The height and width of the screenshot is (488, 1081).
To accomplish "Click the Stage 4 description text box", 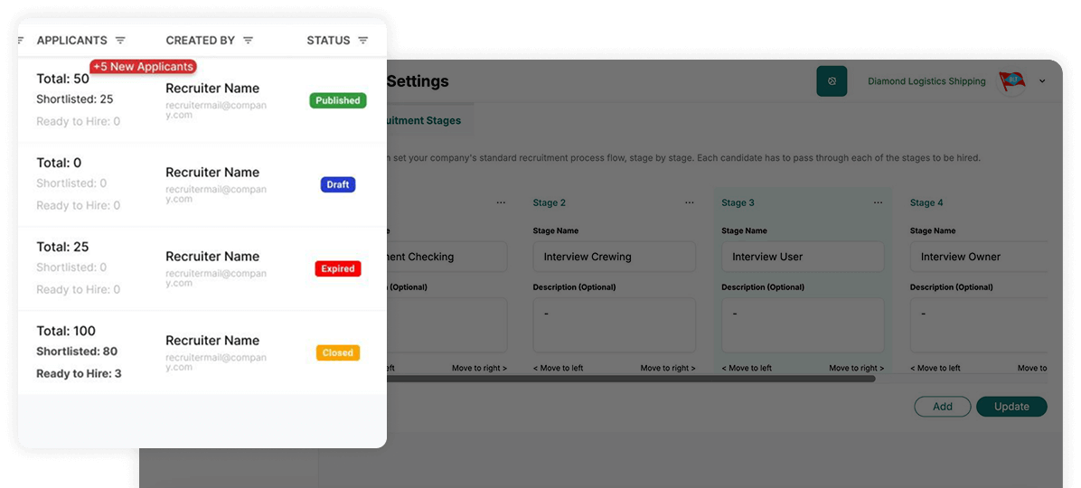I will click(x=981, y=325).
